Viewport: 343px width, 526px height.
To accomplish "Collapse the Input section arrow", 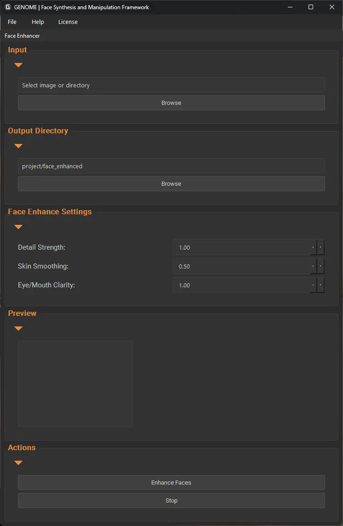I will click(18, 65).
